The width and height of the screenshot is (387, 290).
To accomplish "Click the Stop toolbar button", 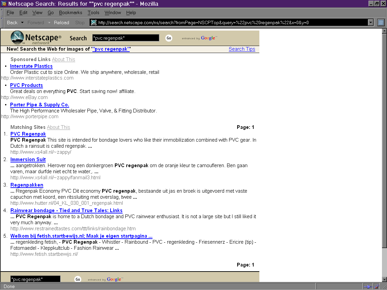I will coord(80,22).
